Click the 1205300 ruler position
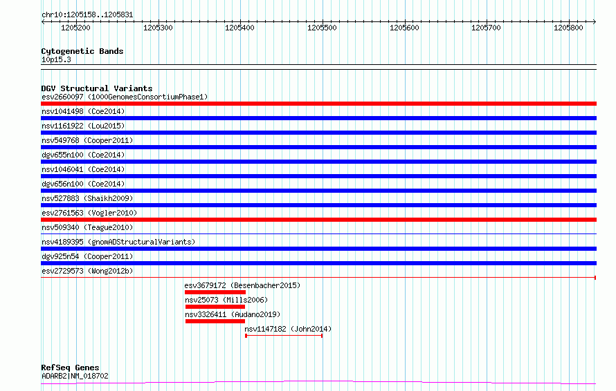 point(158,28)
